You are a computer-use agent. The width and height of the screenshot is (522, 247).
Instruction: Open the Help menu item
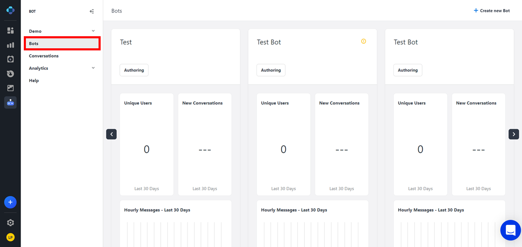click(34, 80)
